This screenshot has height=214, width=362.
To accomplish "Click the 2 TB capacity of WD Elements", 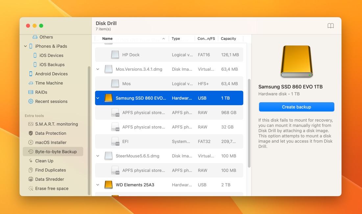I will pyautogui.click(x=226, y=185).
